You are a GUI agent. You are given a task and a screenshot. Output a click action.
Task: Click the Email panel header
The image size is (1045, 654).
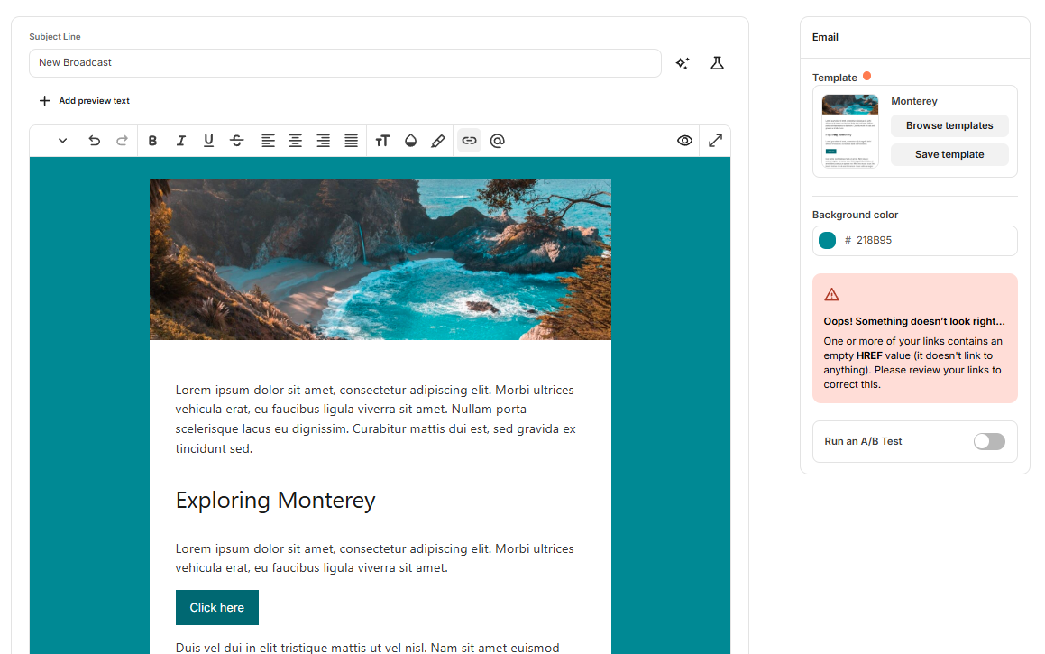pyautogui.click(x=825, y=37)
